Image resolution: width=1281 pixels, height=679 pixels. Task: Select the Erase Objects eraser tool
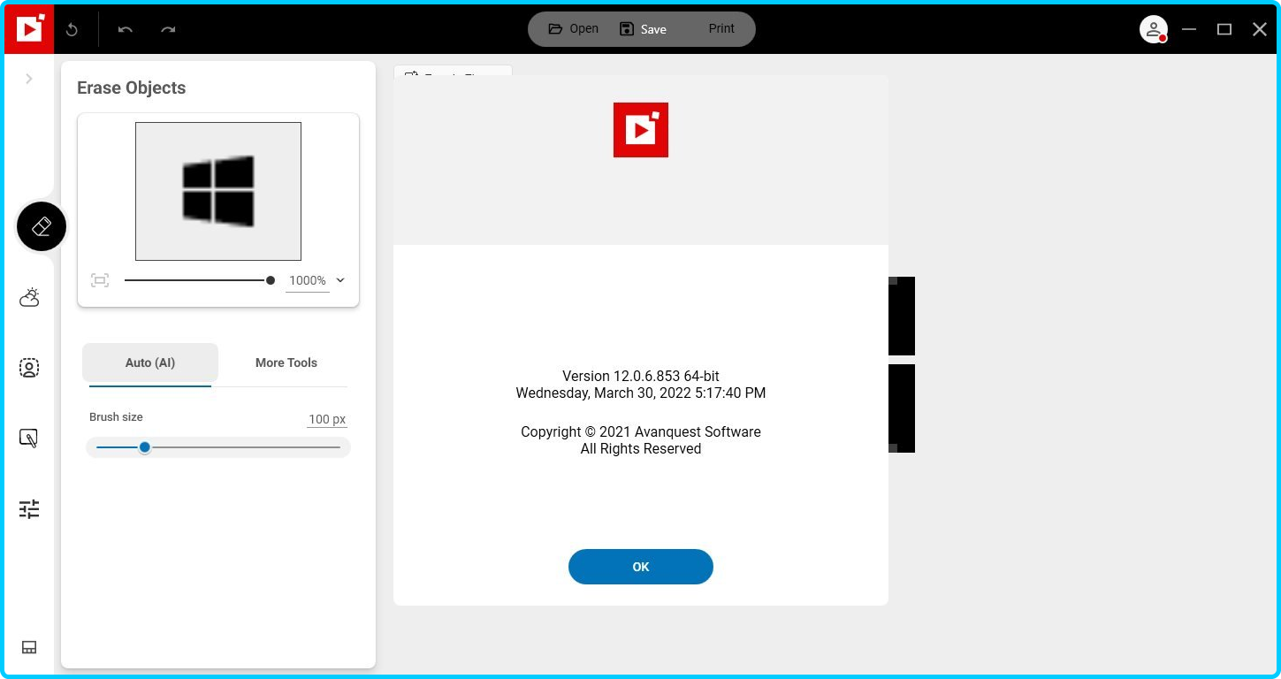click(x=42, y=226)
